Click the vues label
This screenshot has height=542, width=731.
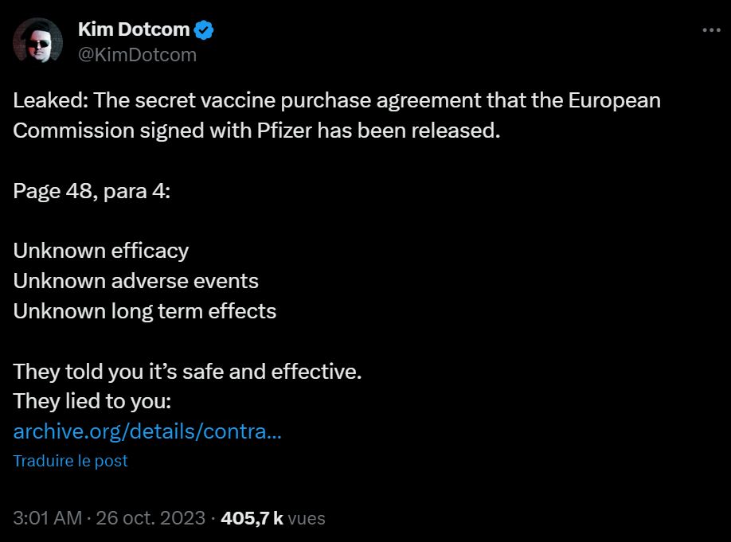tap(307, 517)
